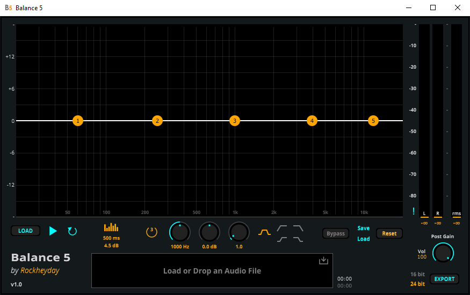470x295 pixels.
Task: Click the R channel meter label
Action: [438, 213]
